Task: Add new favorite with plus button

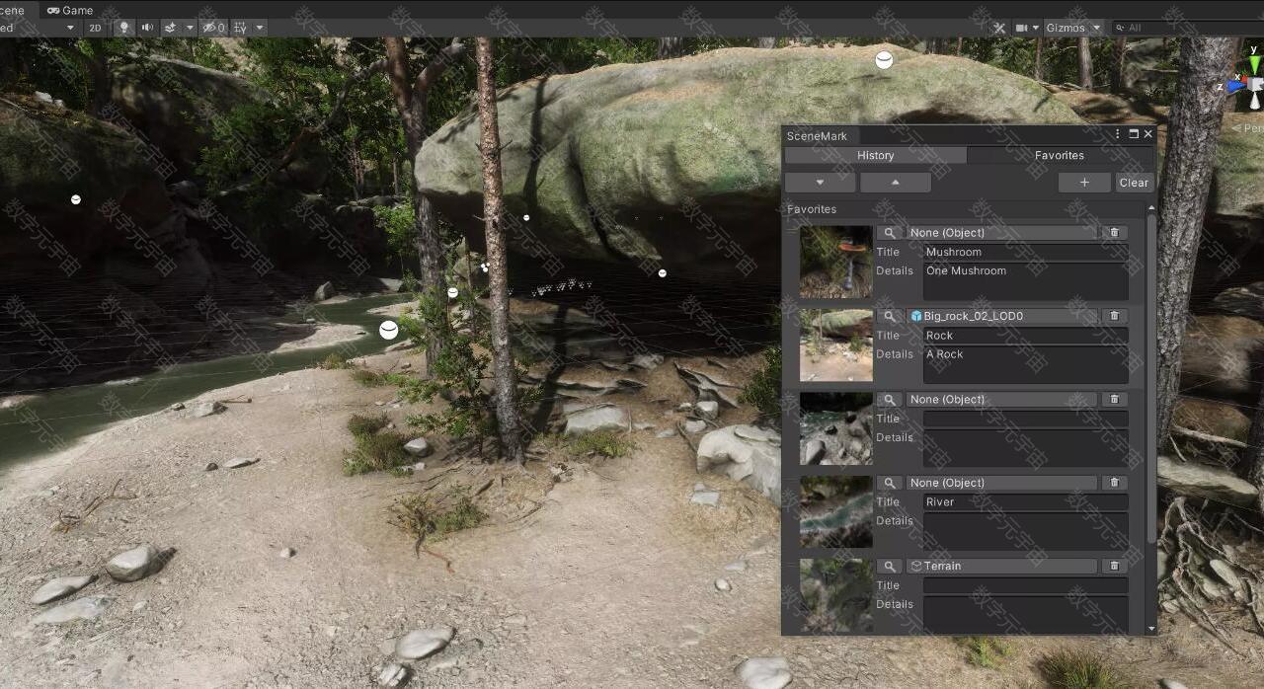Action: pos(1084,183)
